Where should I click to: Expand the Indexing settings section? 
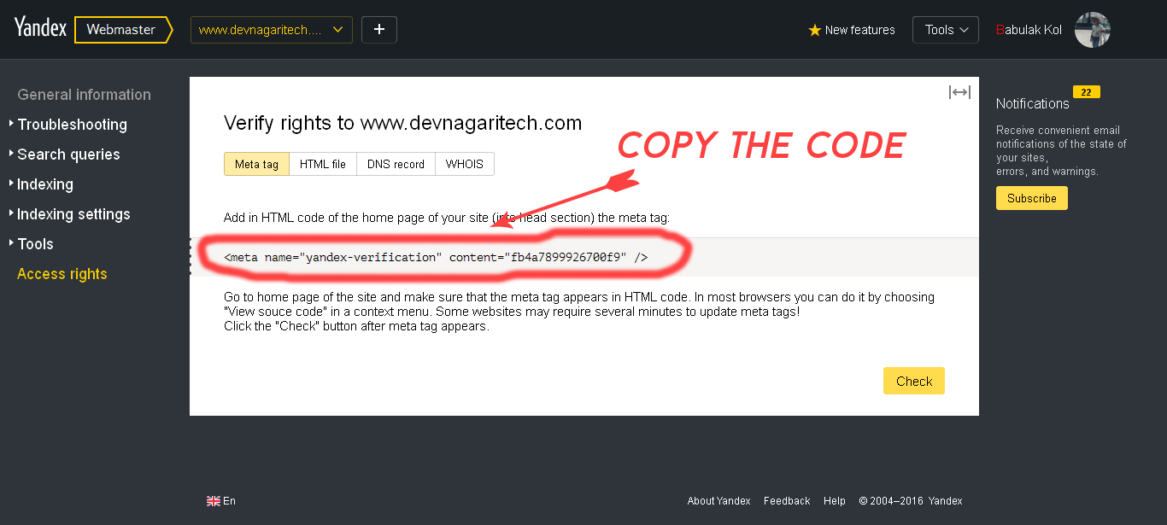[x=73, y=214]
